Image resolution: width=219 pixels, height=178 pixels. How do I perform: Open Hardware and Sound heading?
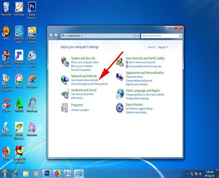click(x=84, y=90)
